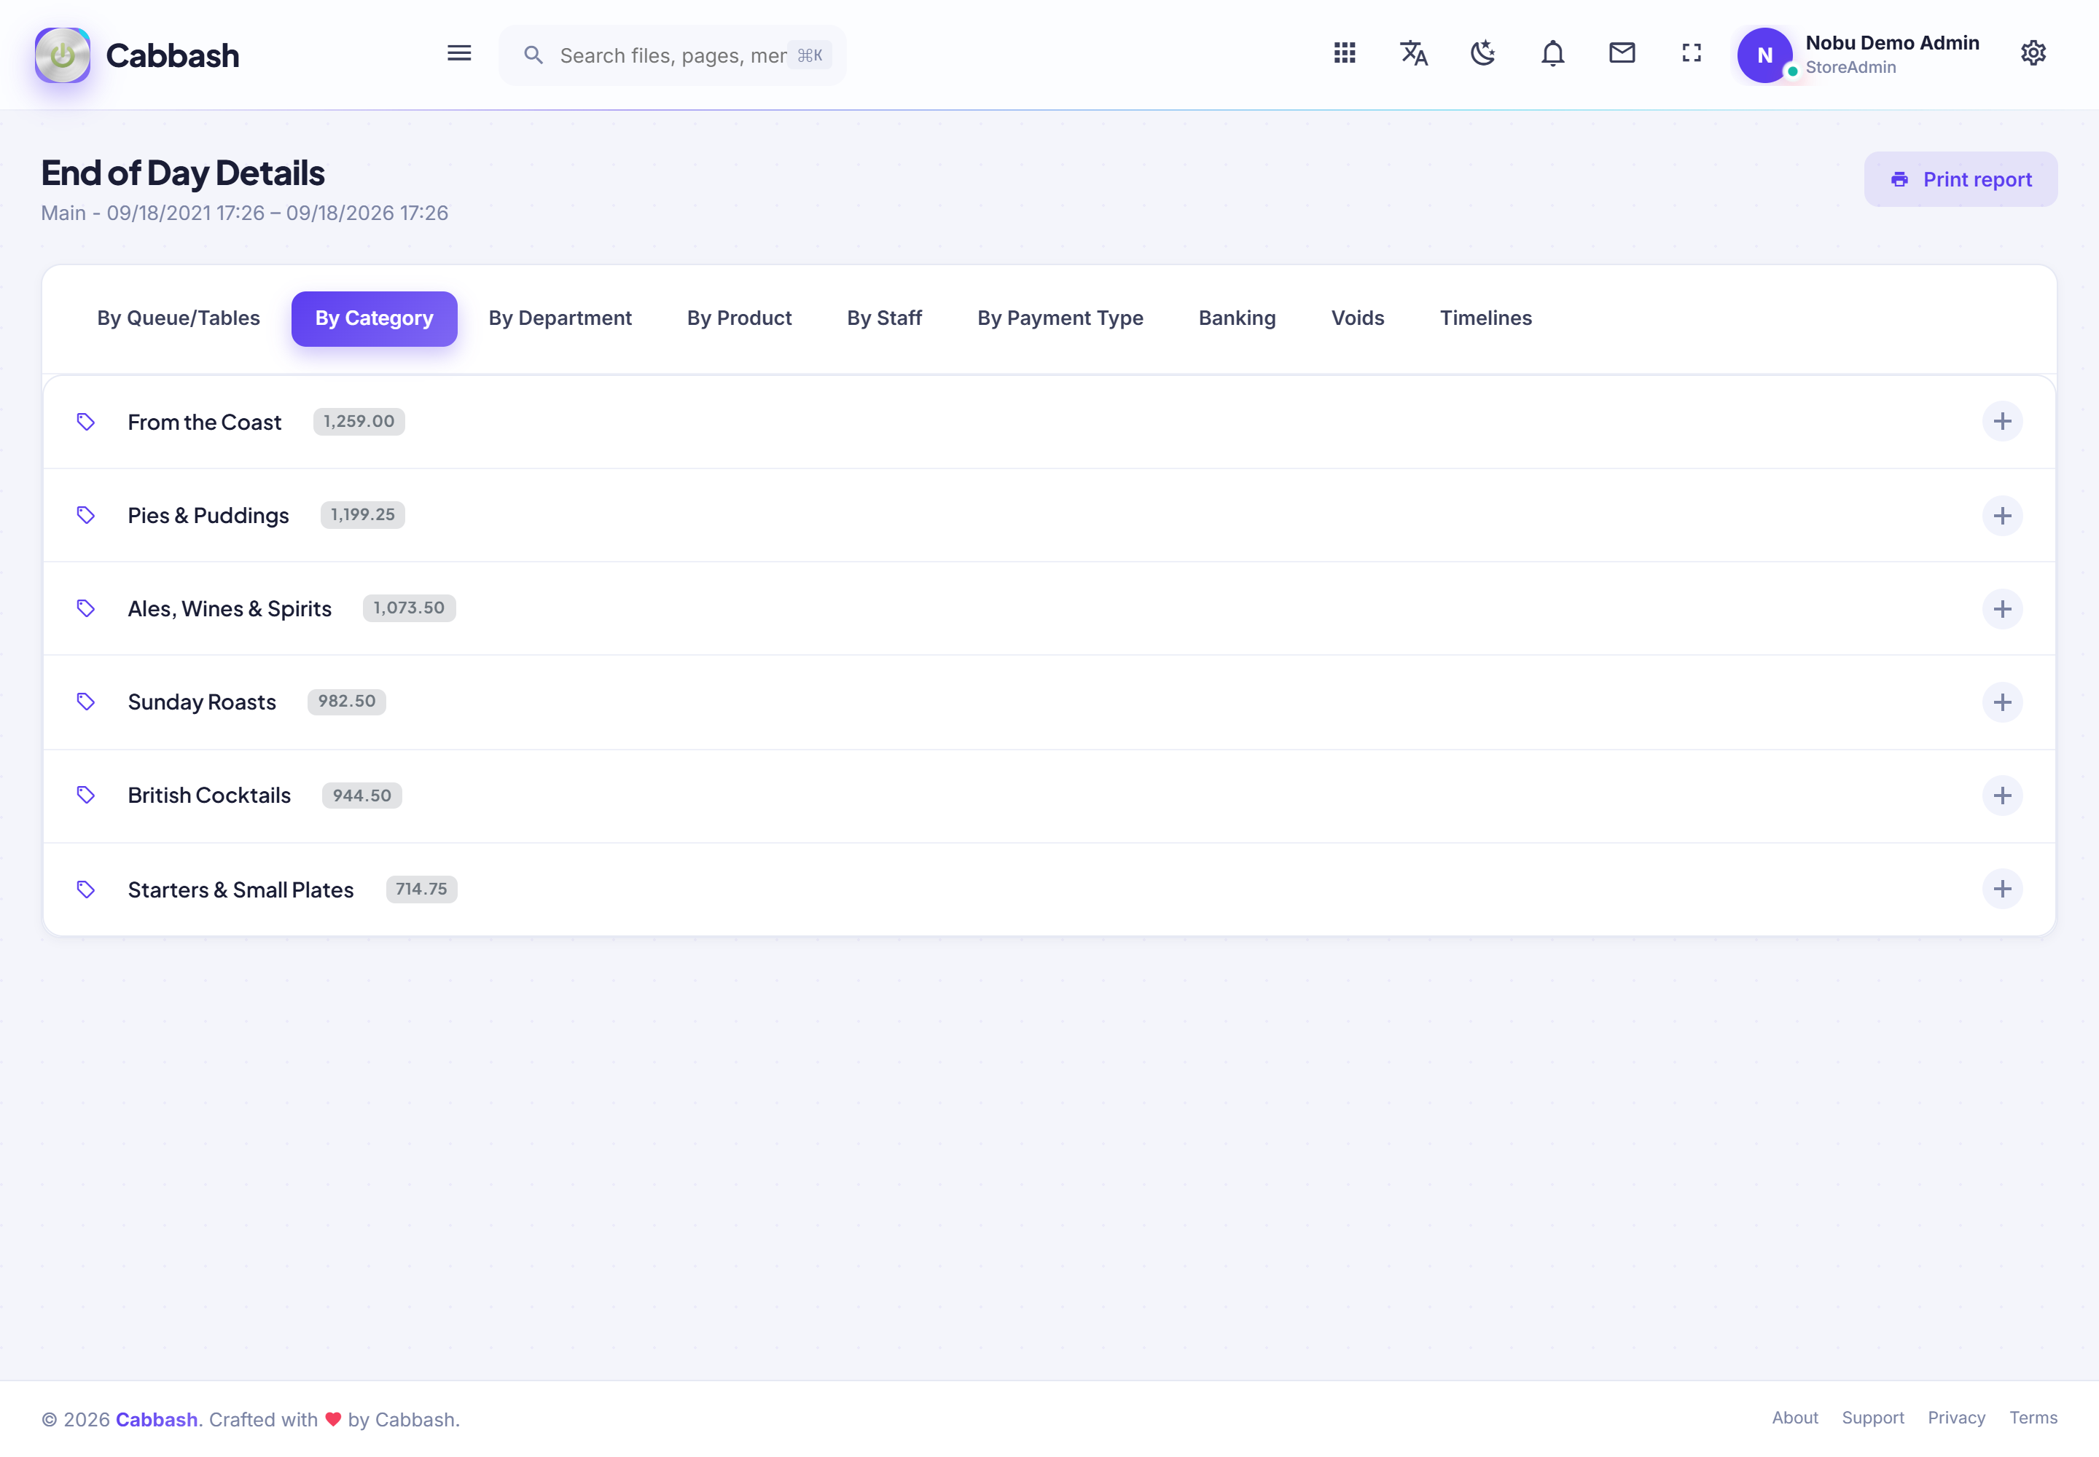Open the By Department tab
The height and width of the screenshot is (1457, 2099).
[x=560, y=318]
